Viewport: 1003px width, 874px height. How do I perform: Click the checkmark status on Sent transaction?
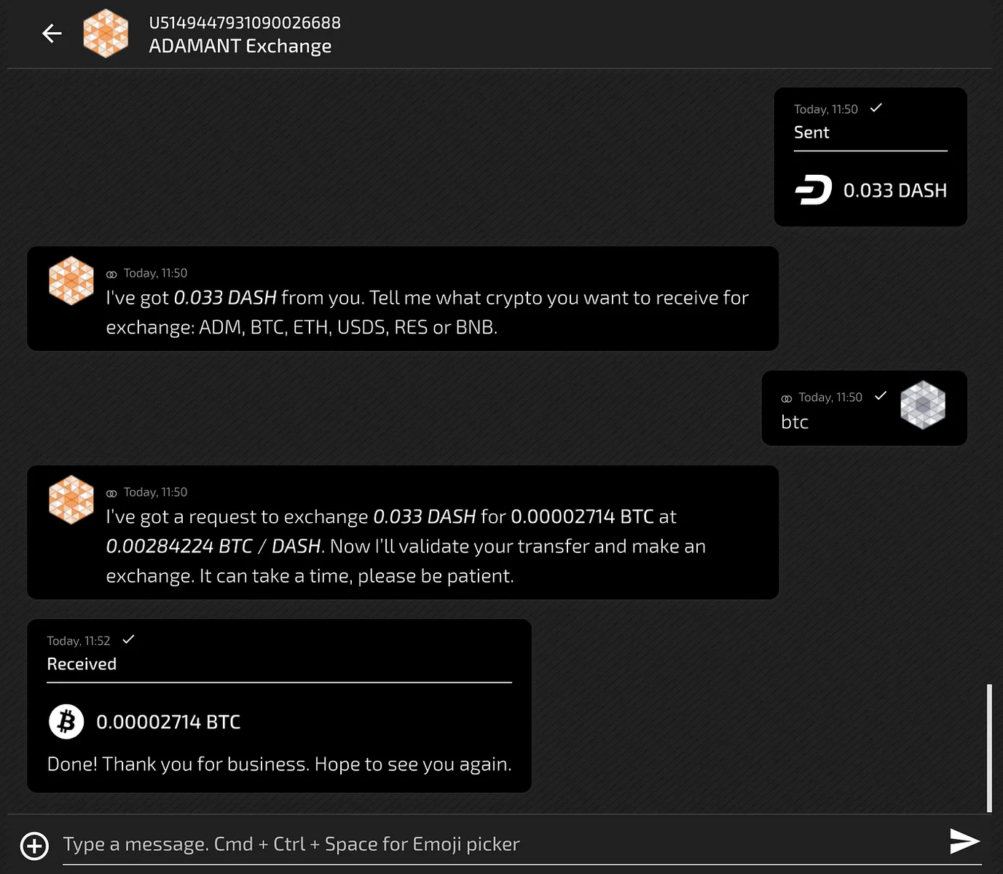click(876, 108)
